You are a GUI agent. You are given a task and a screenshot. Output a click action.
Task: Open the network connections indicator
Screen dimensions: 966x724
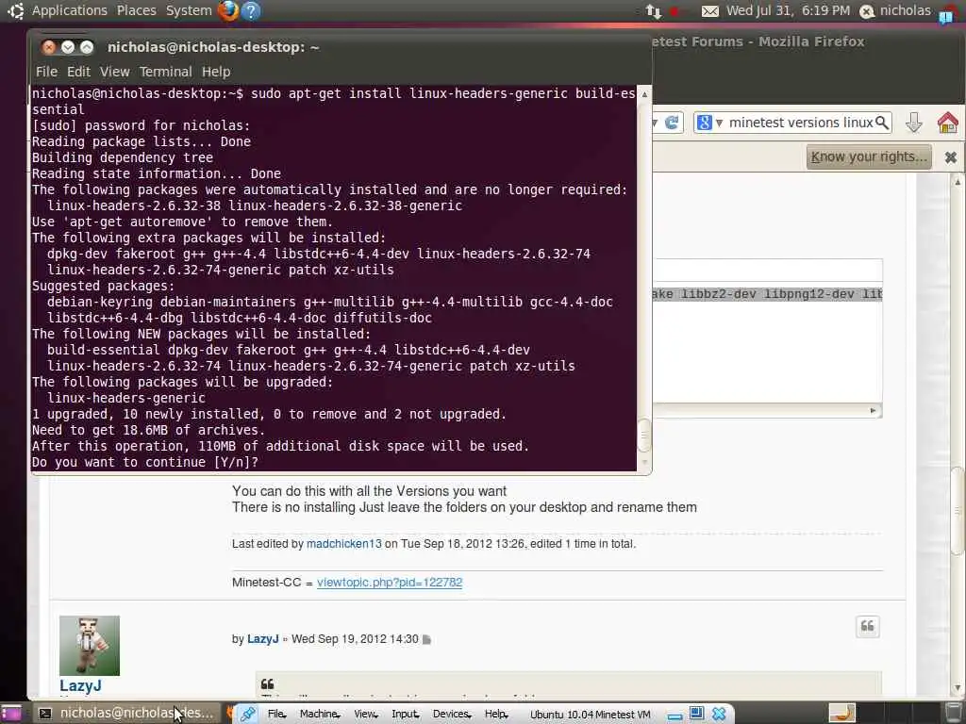653,11
